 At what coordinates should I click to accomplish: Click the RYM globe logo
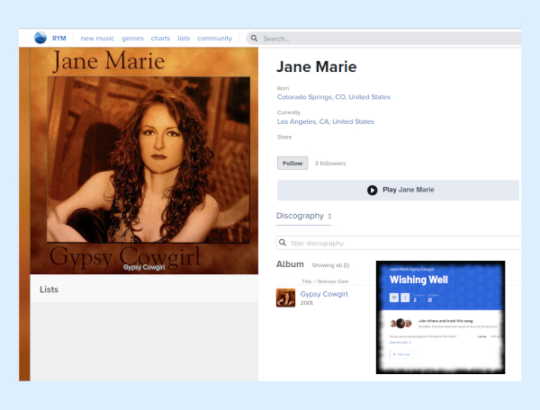[40, 38]
